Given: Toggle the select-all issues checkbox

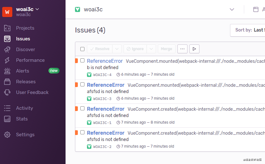Looking at the screenshot, I should tap(83, 49).
